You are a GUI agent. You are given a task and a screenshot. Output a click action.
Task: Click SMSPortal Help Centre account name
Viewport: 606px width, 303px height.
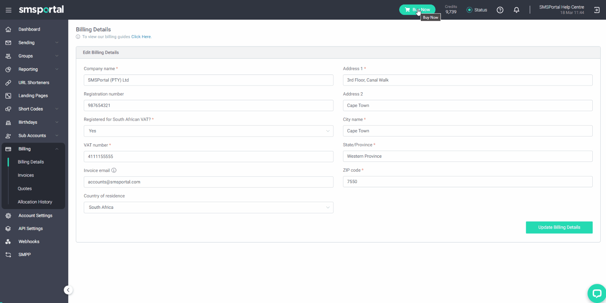point(562,7)
